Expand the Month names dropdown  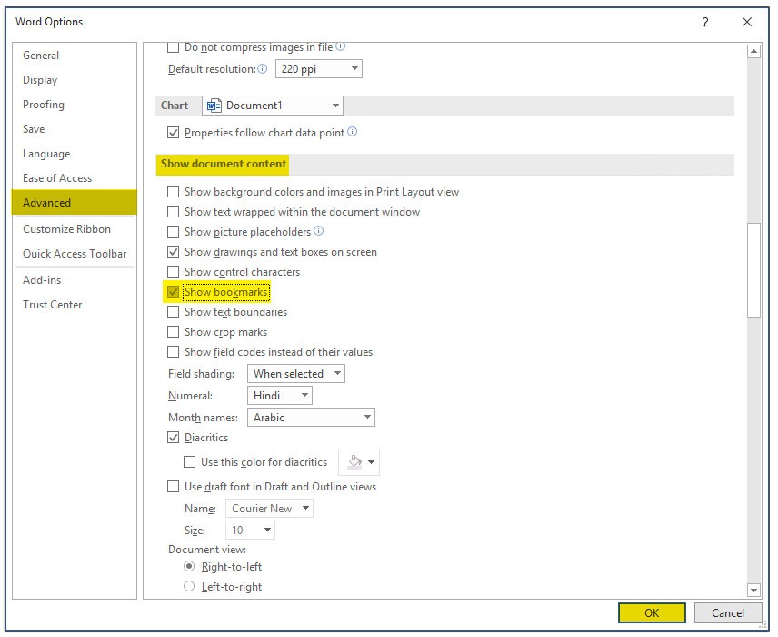click(x=311, y=418)
